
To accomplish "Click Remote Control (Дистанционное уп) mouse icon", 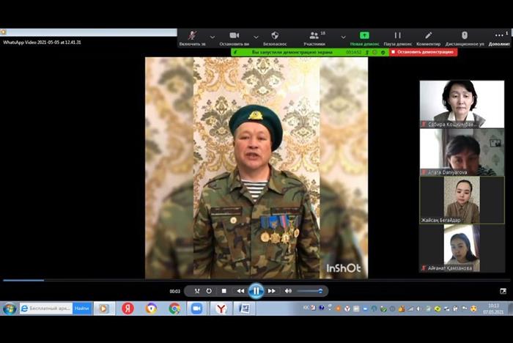I will tap(464, 37).
